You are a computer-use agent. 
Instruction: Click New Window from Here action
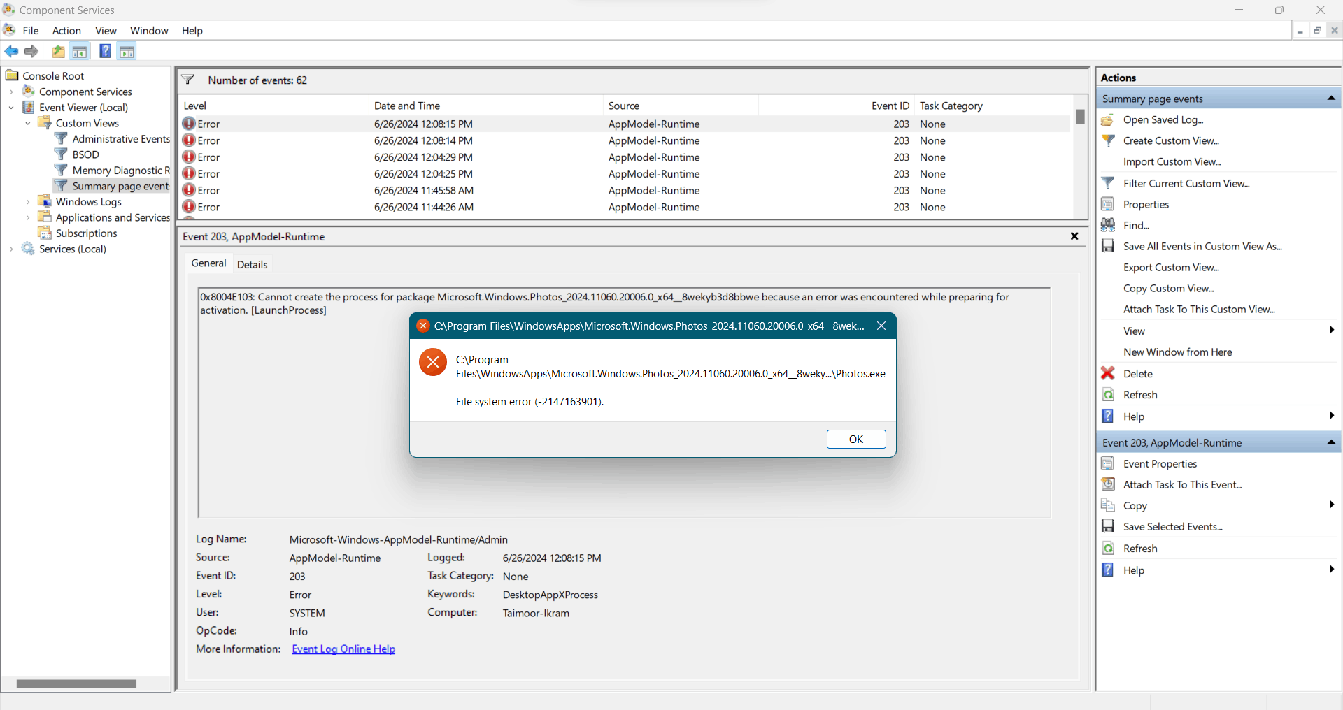coord(1178,352)
